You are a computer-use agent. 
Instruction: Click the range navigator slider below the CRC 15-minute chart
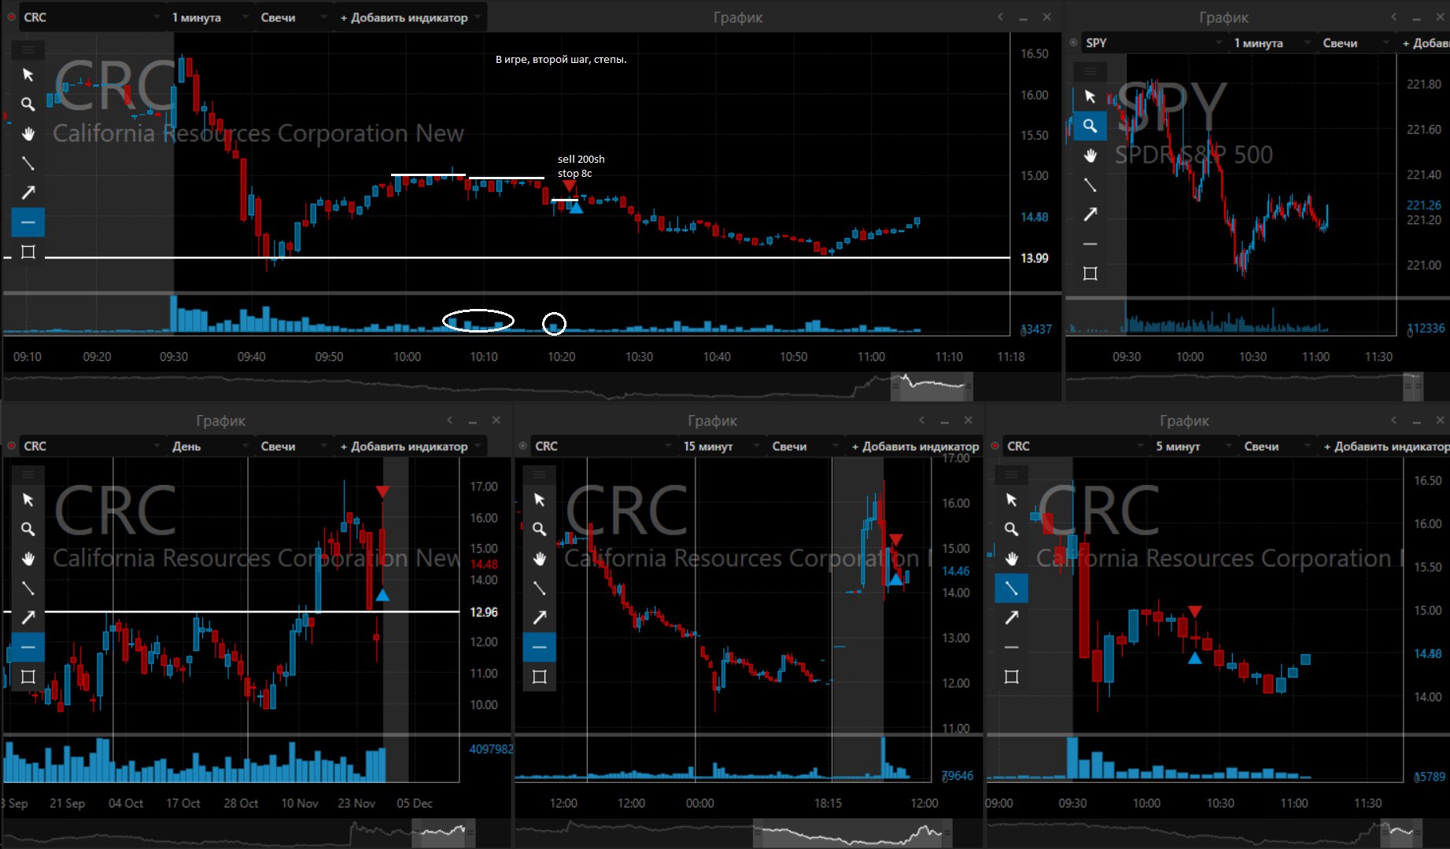(x=852, y=832)
